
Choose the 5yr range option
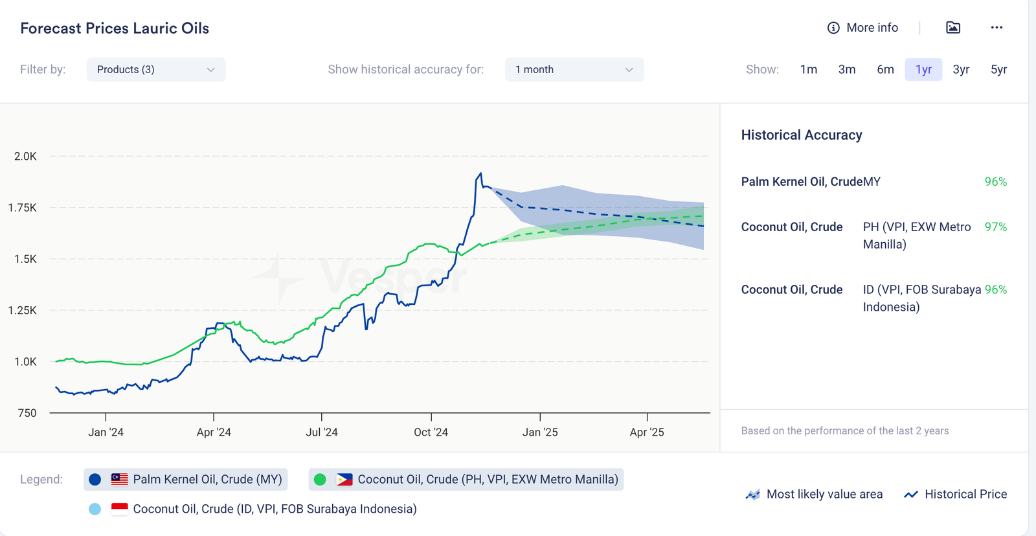pos(998,70)
